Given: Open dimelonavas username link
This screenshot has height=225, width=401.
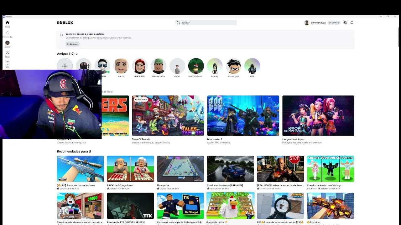Looking at the screenshot, I should click(x=318, y=23).
